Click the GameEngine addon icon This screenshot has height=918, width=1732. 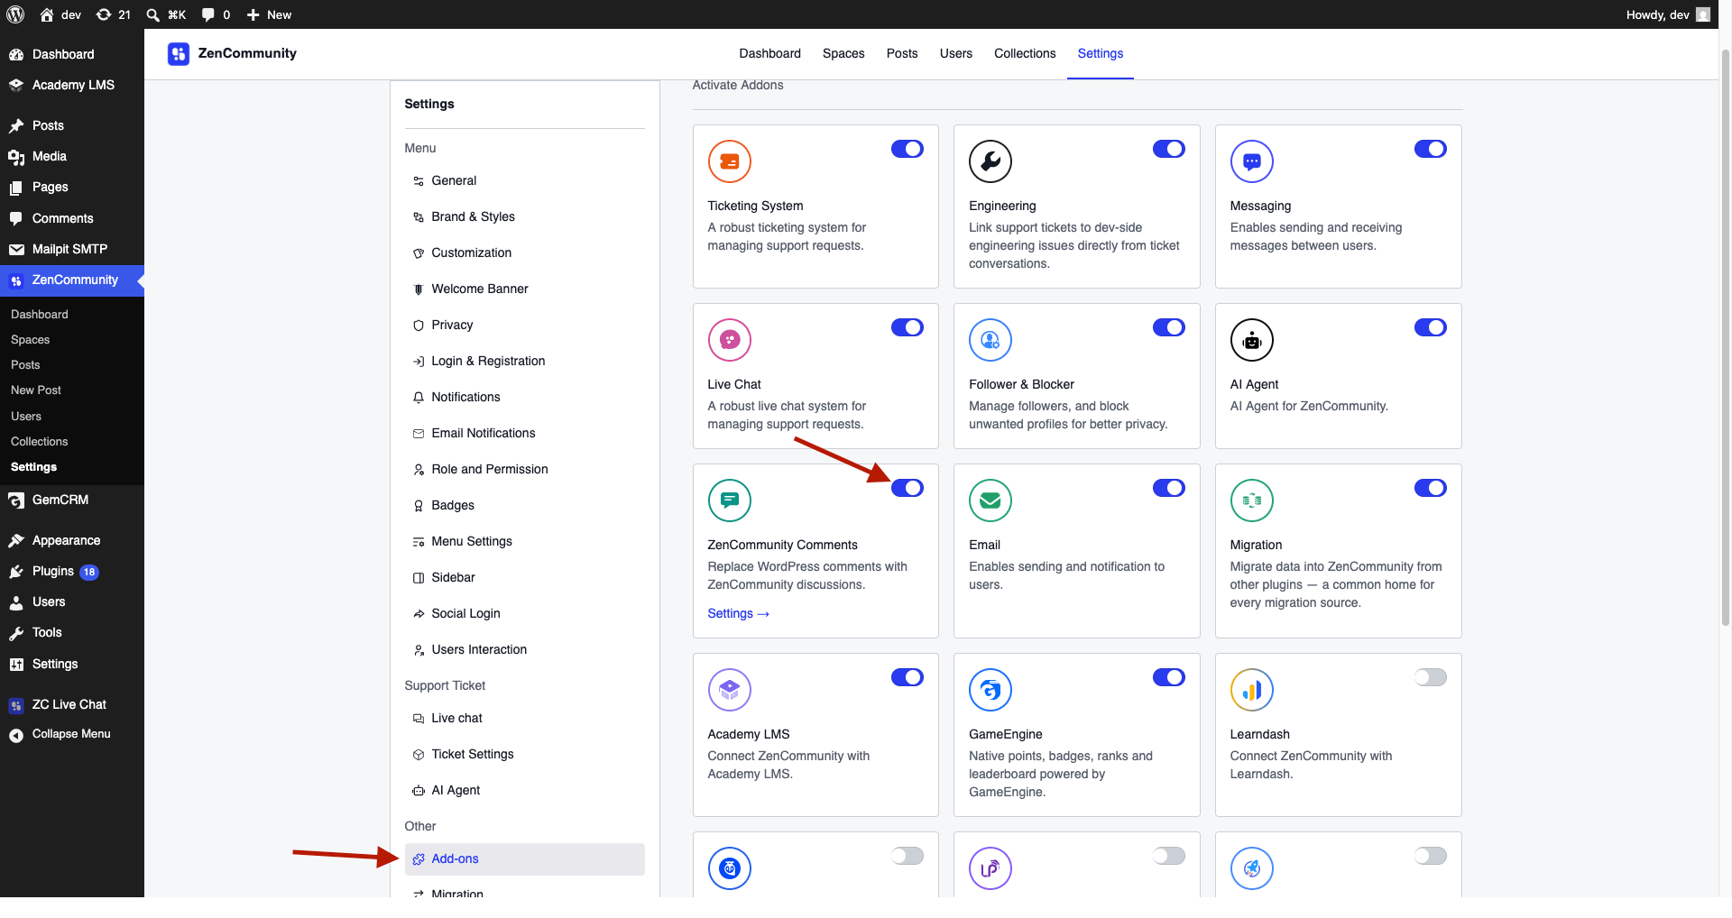coord(990,690)
